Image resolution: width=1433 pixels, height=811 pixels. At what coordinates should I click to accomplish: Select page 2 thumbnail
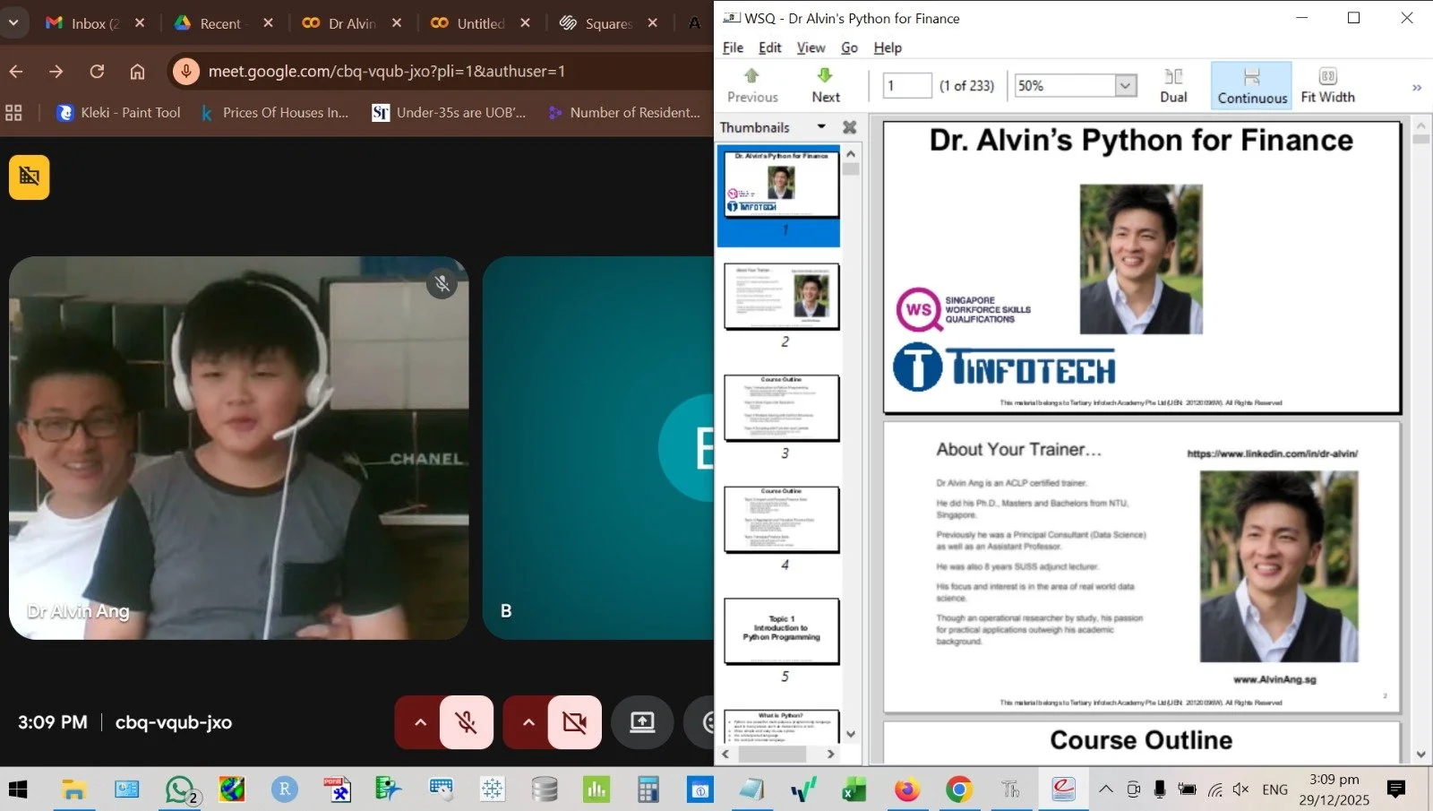(x=781, y=296)
